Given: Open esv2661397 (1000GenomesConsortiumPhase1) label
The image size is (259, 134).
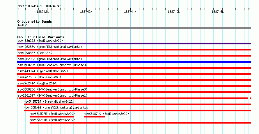Looking at the screenshot, I should (x=52, y=95).
